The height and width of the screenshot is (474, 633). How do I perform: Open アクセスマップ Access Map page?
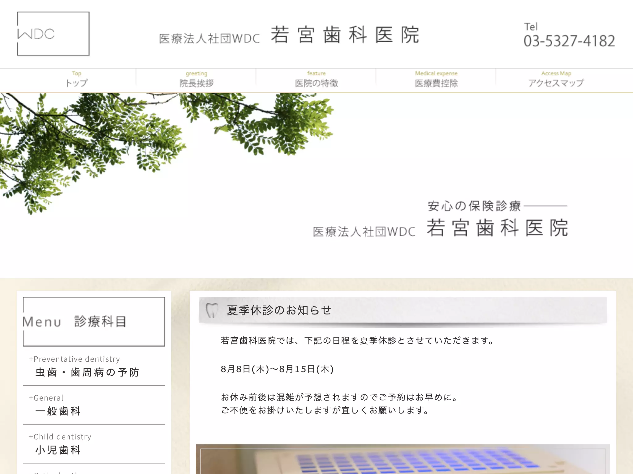pos(556,79)
